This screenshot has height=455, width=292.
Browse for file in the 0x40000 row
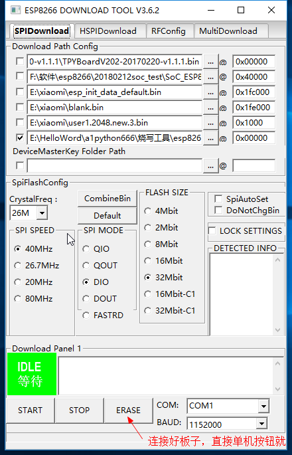(211, 77)
